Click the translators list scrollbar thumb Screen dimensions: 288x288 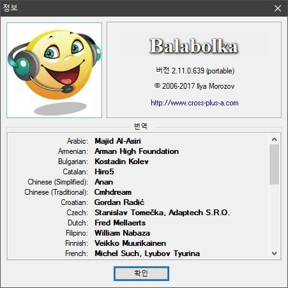(x=274, y=164)
